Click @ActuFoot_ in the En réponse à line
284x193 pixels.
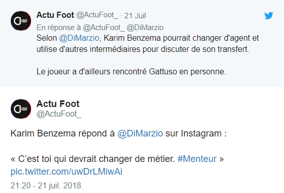click(x=104, y=27)
